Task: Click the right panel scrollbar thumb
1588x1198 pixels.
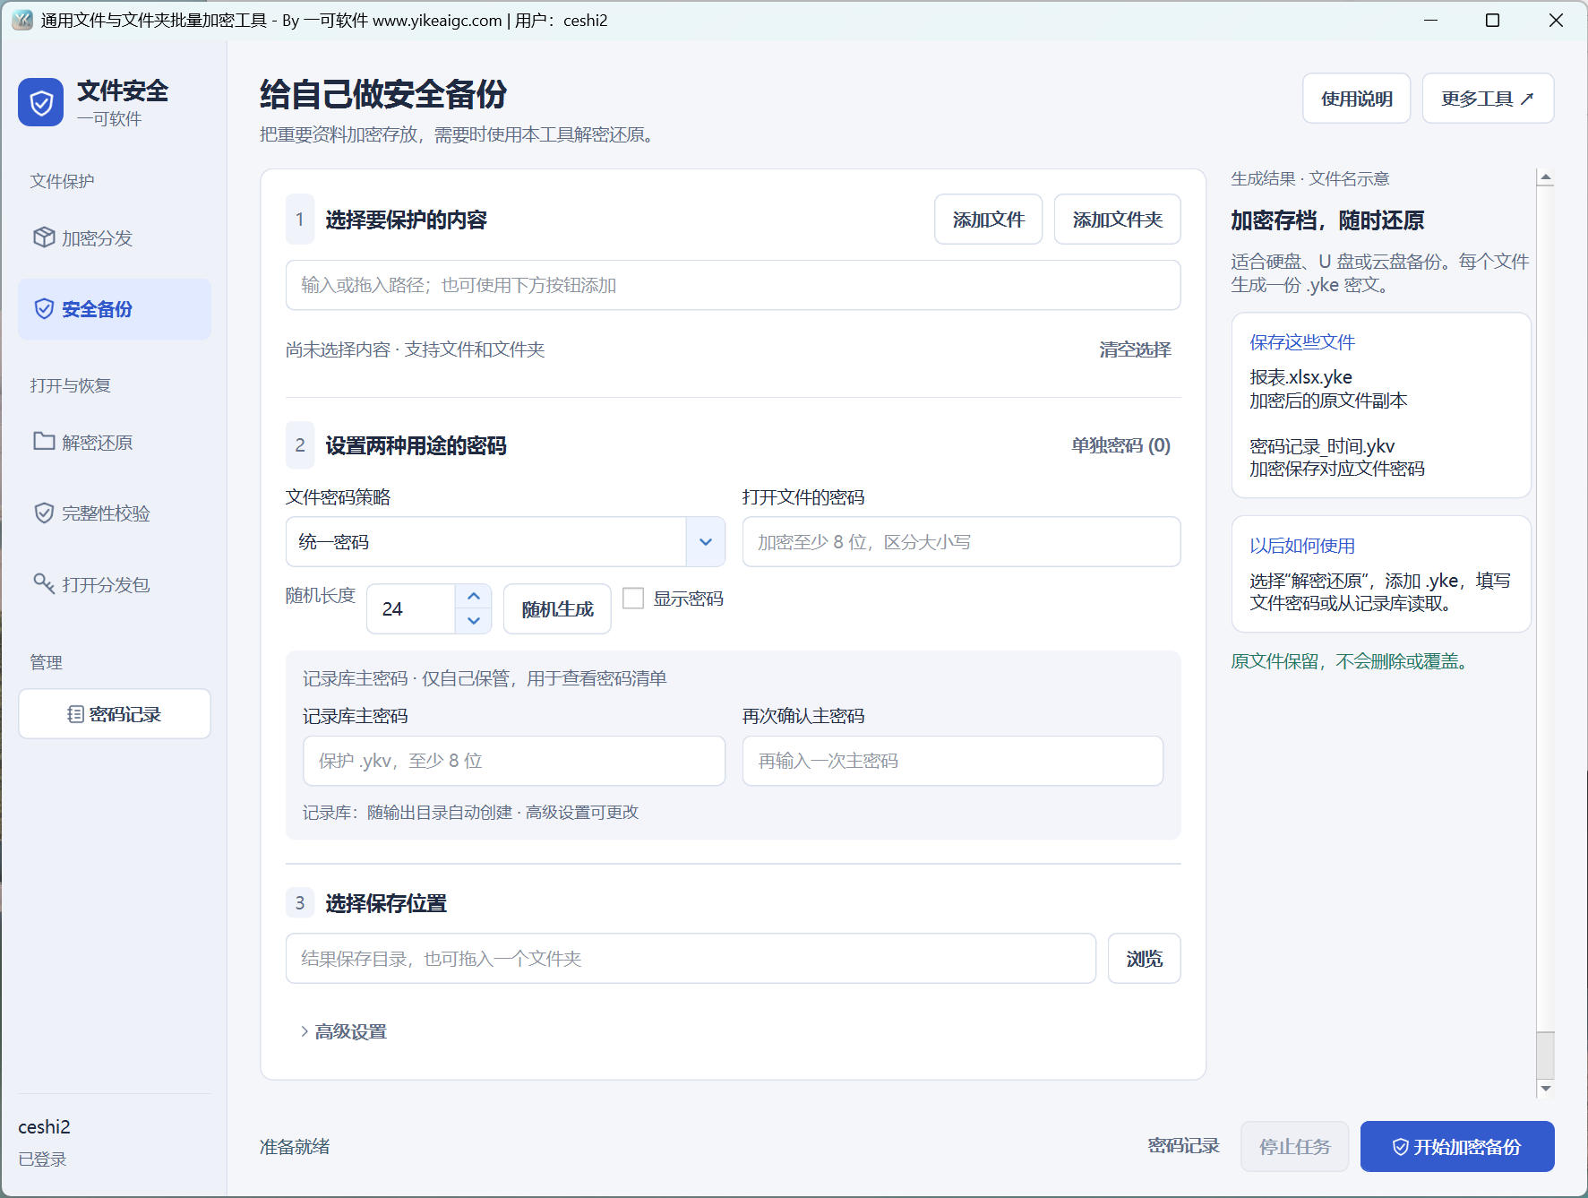Action: pos(1545,1056)
